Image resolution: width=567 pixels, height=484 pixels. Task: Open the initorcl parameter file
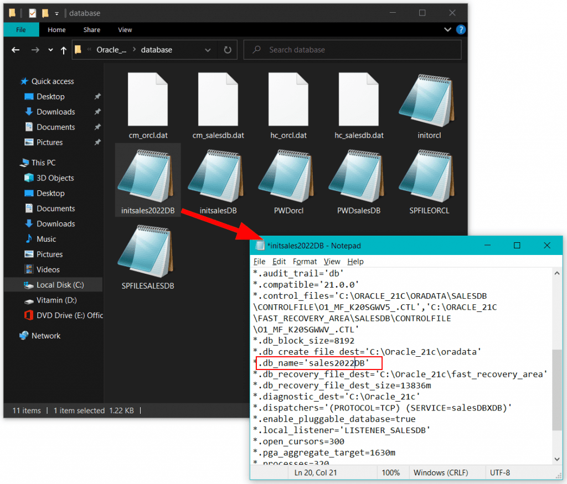(x=429, y=100)
